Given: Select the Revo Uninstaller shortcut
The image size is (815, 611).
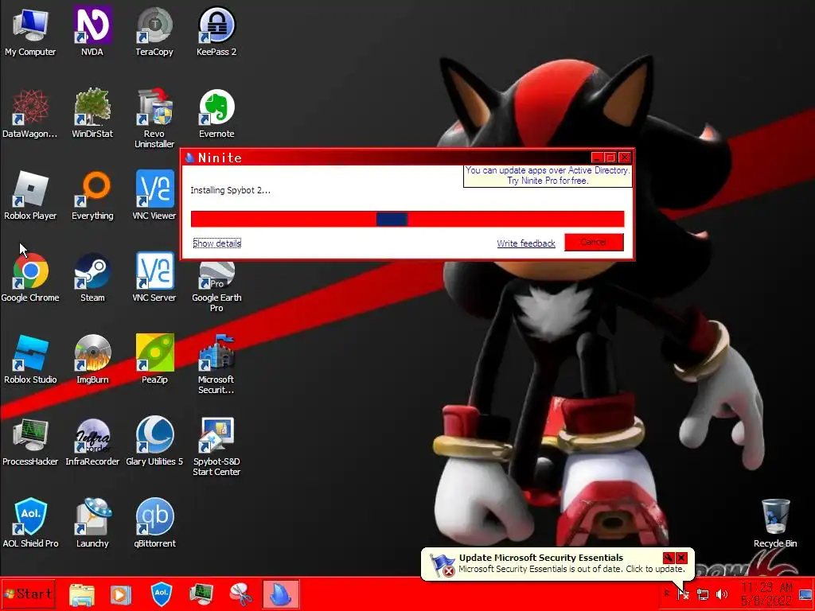Looking at the screenshot, I should 154,119.
